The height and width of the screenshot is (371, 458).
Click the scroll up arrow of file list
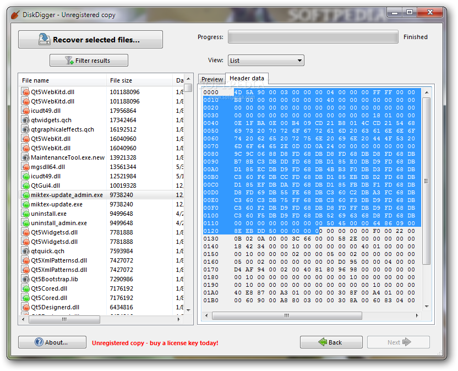point(188,79)
